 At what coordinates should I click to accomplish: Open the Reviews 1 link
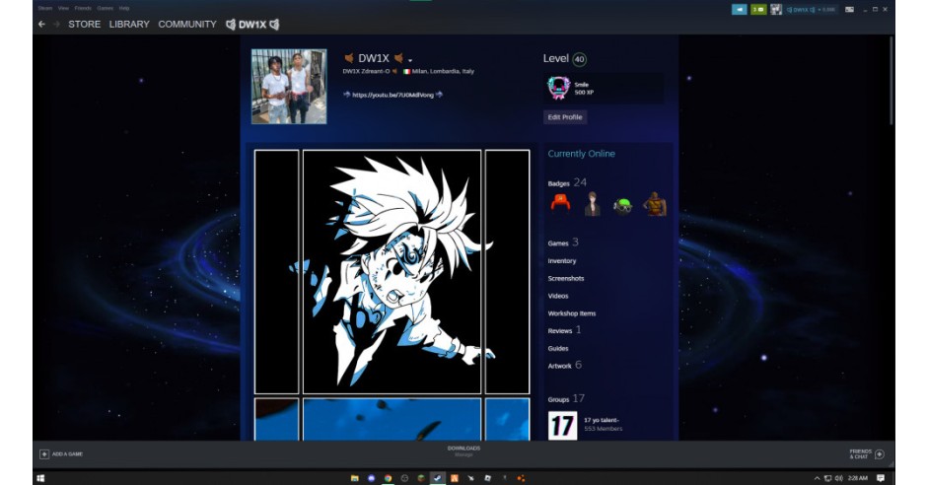(x=565, y=330)
